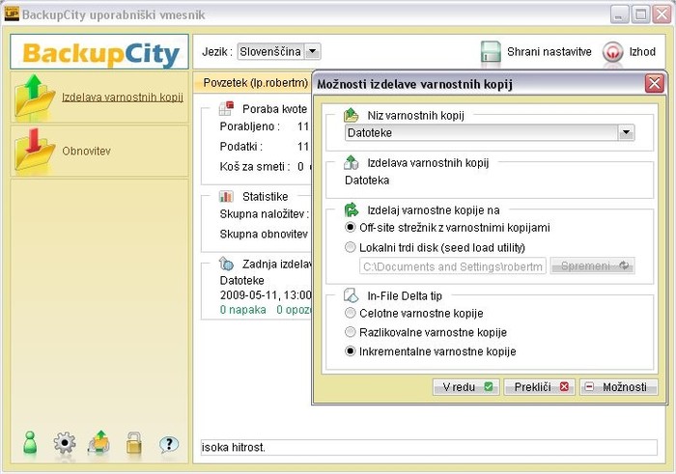Click the Izdelaj varnostne kopije na icon

(x=351, y=210)
